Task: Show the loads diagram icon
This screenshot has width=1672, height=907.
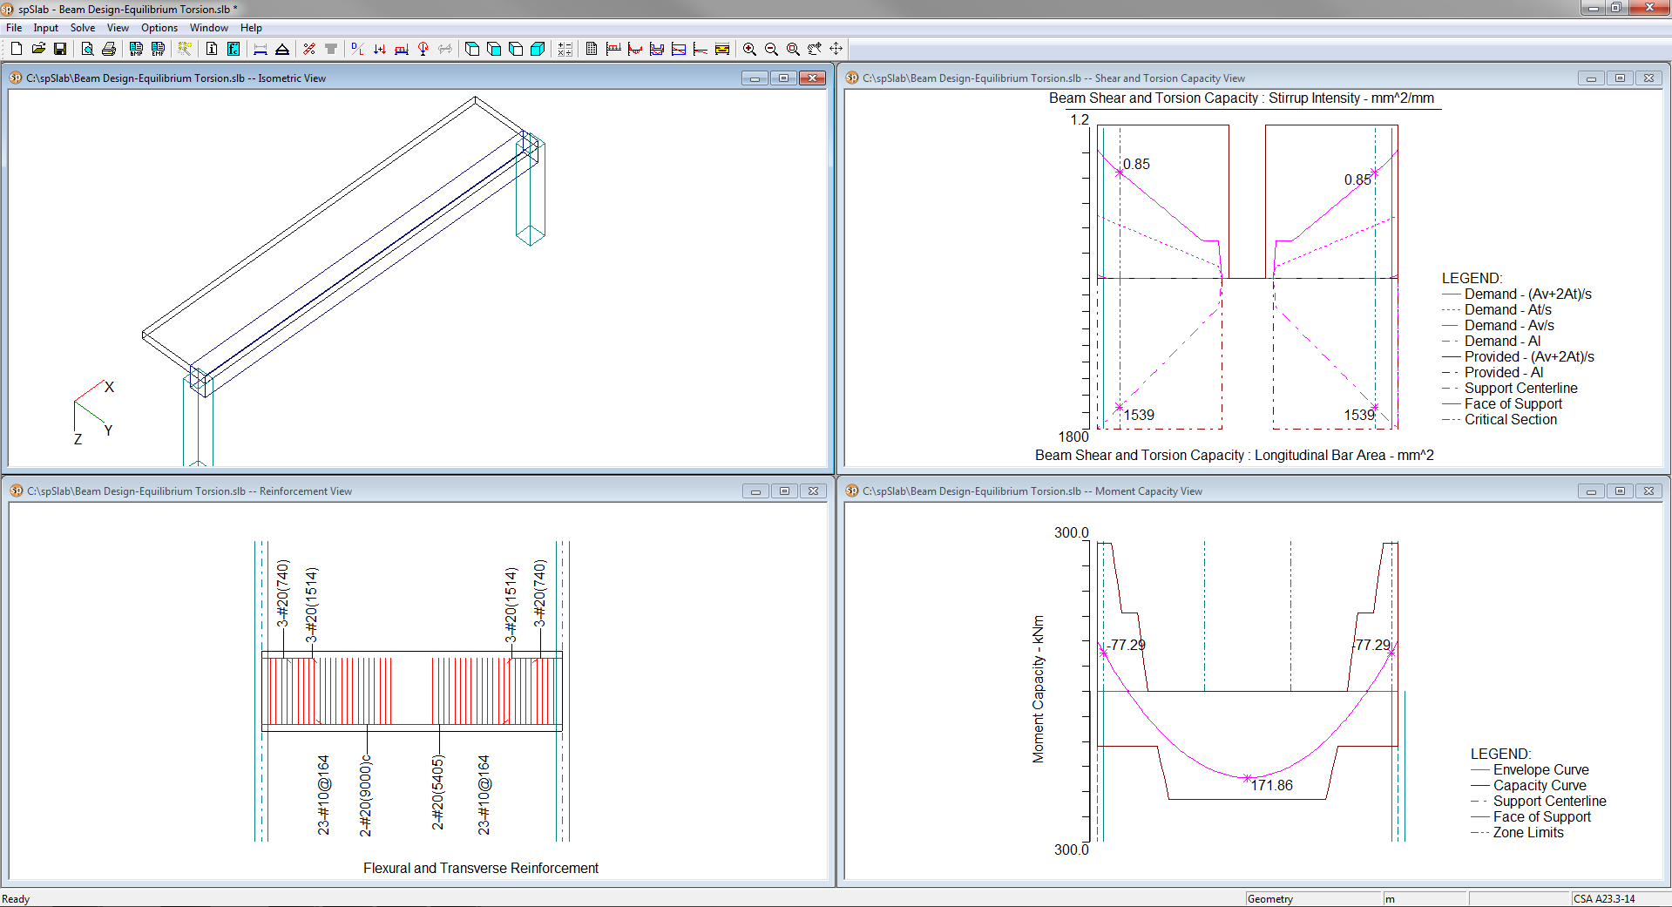Action: 613,49
